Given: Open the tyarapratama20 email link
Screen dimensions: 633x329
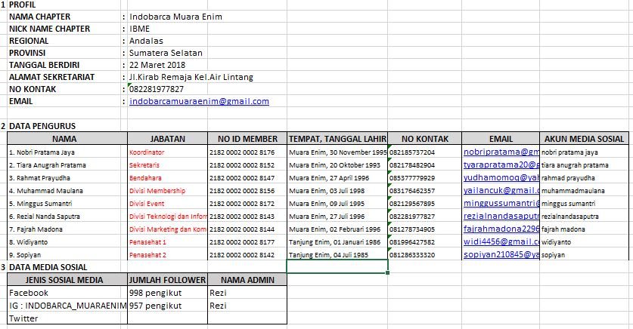Looking at the screenshot, I should (501, 164).
